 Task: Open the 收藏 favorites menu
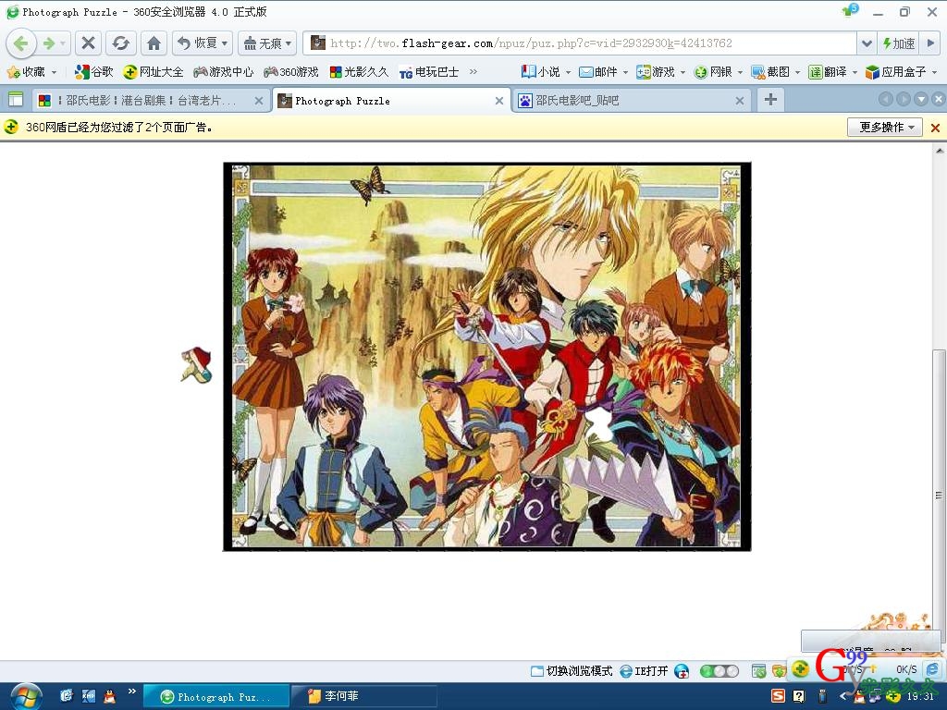pos(27,72)
